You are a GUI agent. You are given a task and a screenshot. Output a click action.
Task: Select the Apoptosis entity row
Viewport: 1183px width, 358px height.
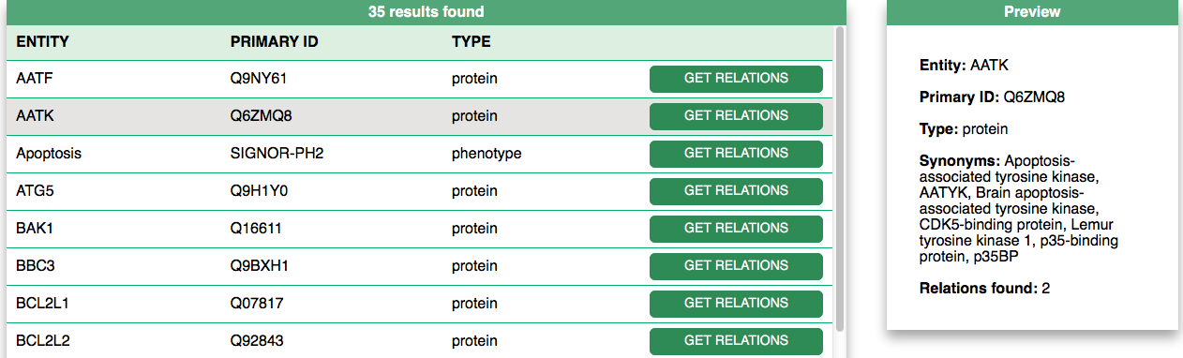420,154
